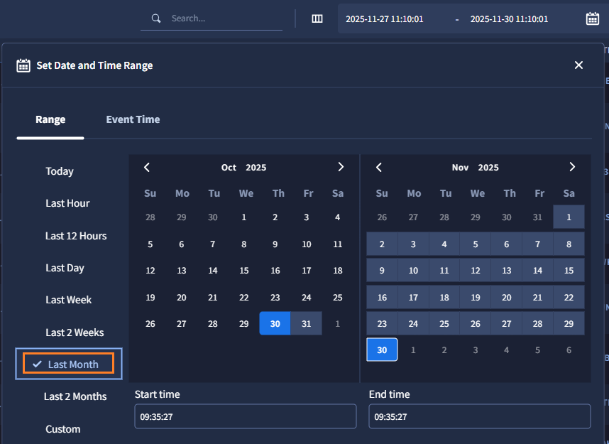Pick October 30 in left calendar
The width and height of the screenshot is (609, 444).
[x=275, y=324]
